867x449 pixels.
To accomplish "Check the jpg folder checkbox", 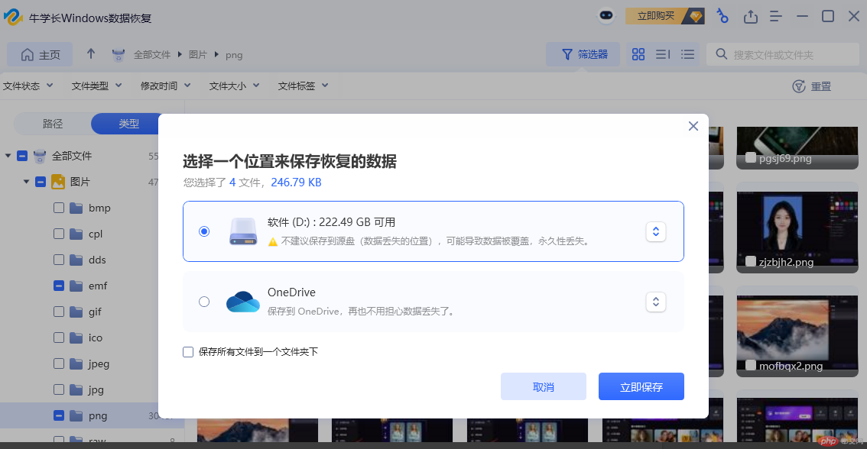I will pos(59,389).
